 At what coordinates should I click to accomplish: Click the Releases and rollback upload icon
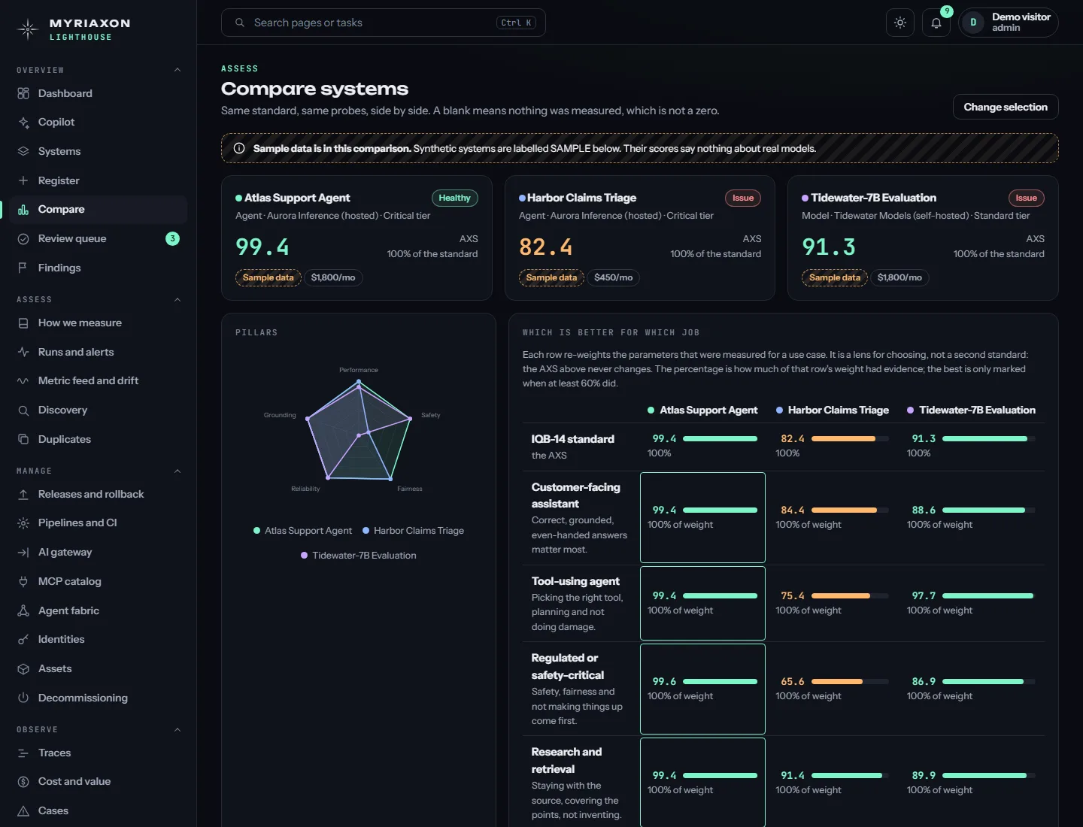23,494
